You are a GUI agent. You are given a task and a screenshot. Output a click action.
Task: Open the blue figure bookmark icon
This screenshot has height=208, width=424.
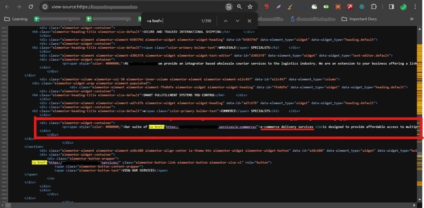tap(293, 19)
